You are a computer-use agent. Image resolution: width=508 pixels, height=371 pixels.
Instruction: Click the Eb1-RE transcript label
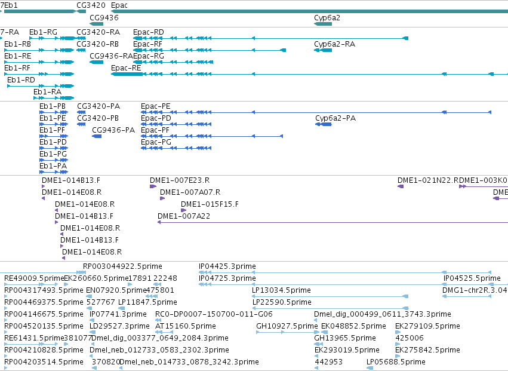(x=18, y=56)
